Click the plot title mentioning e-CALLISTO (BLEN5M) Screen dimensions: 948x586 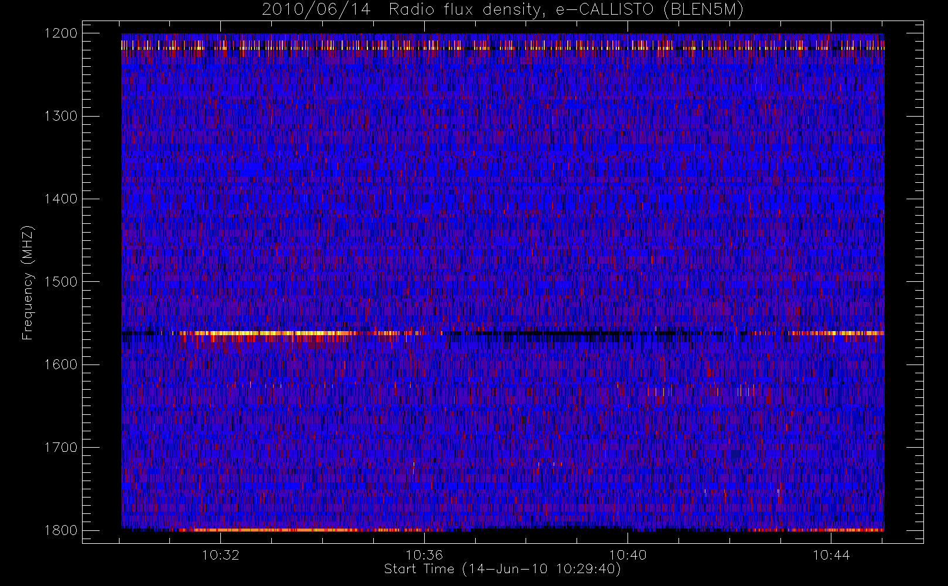[x=503, y=10]
